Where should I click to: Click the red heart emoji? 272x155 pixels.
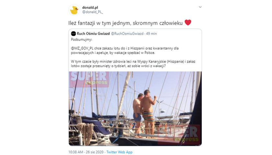(188, 23)
